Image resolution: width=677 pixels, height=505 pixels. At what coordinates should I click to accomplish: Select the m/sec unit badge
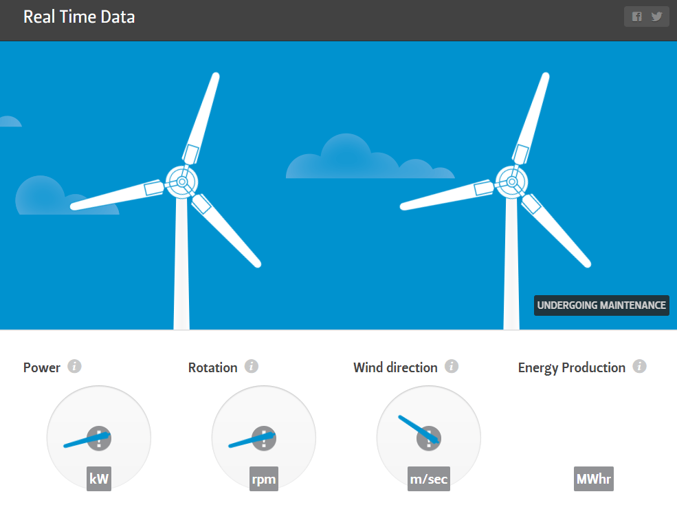pyautogui.click(x=429, y=479)
